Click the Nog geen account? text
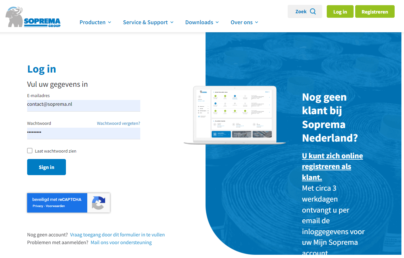Viewport: 404px width, 258px height. [x=48, y=235]
